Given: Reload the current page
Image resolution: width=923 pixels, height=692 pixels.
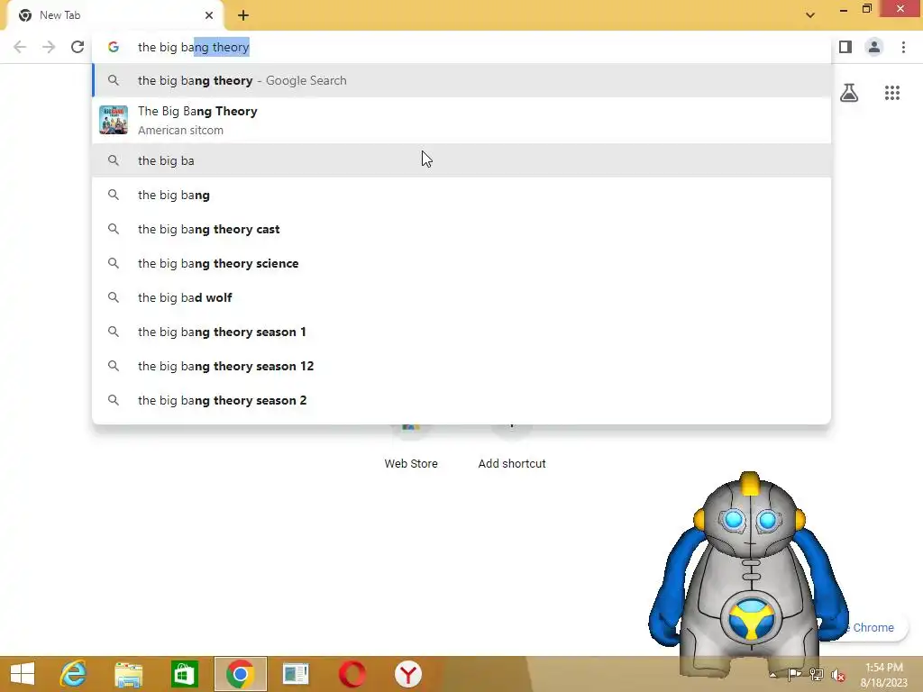Looking at the screenshot, I should point(78,47).
